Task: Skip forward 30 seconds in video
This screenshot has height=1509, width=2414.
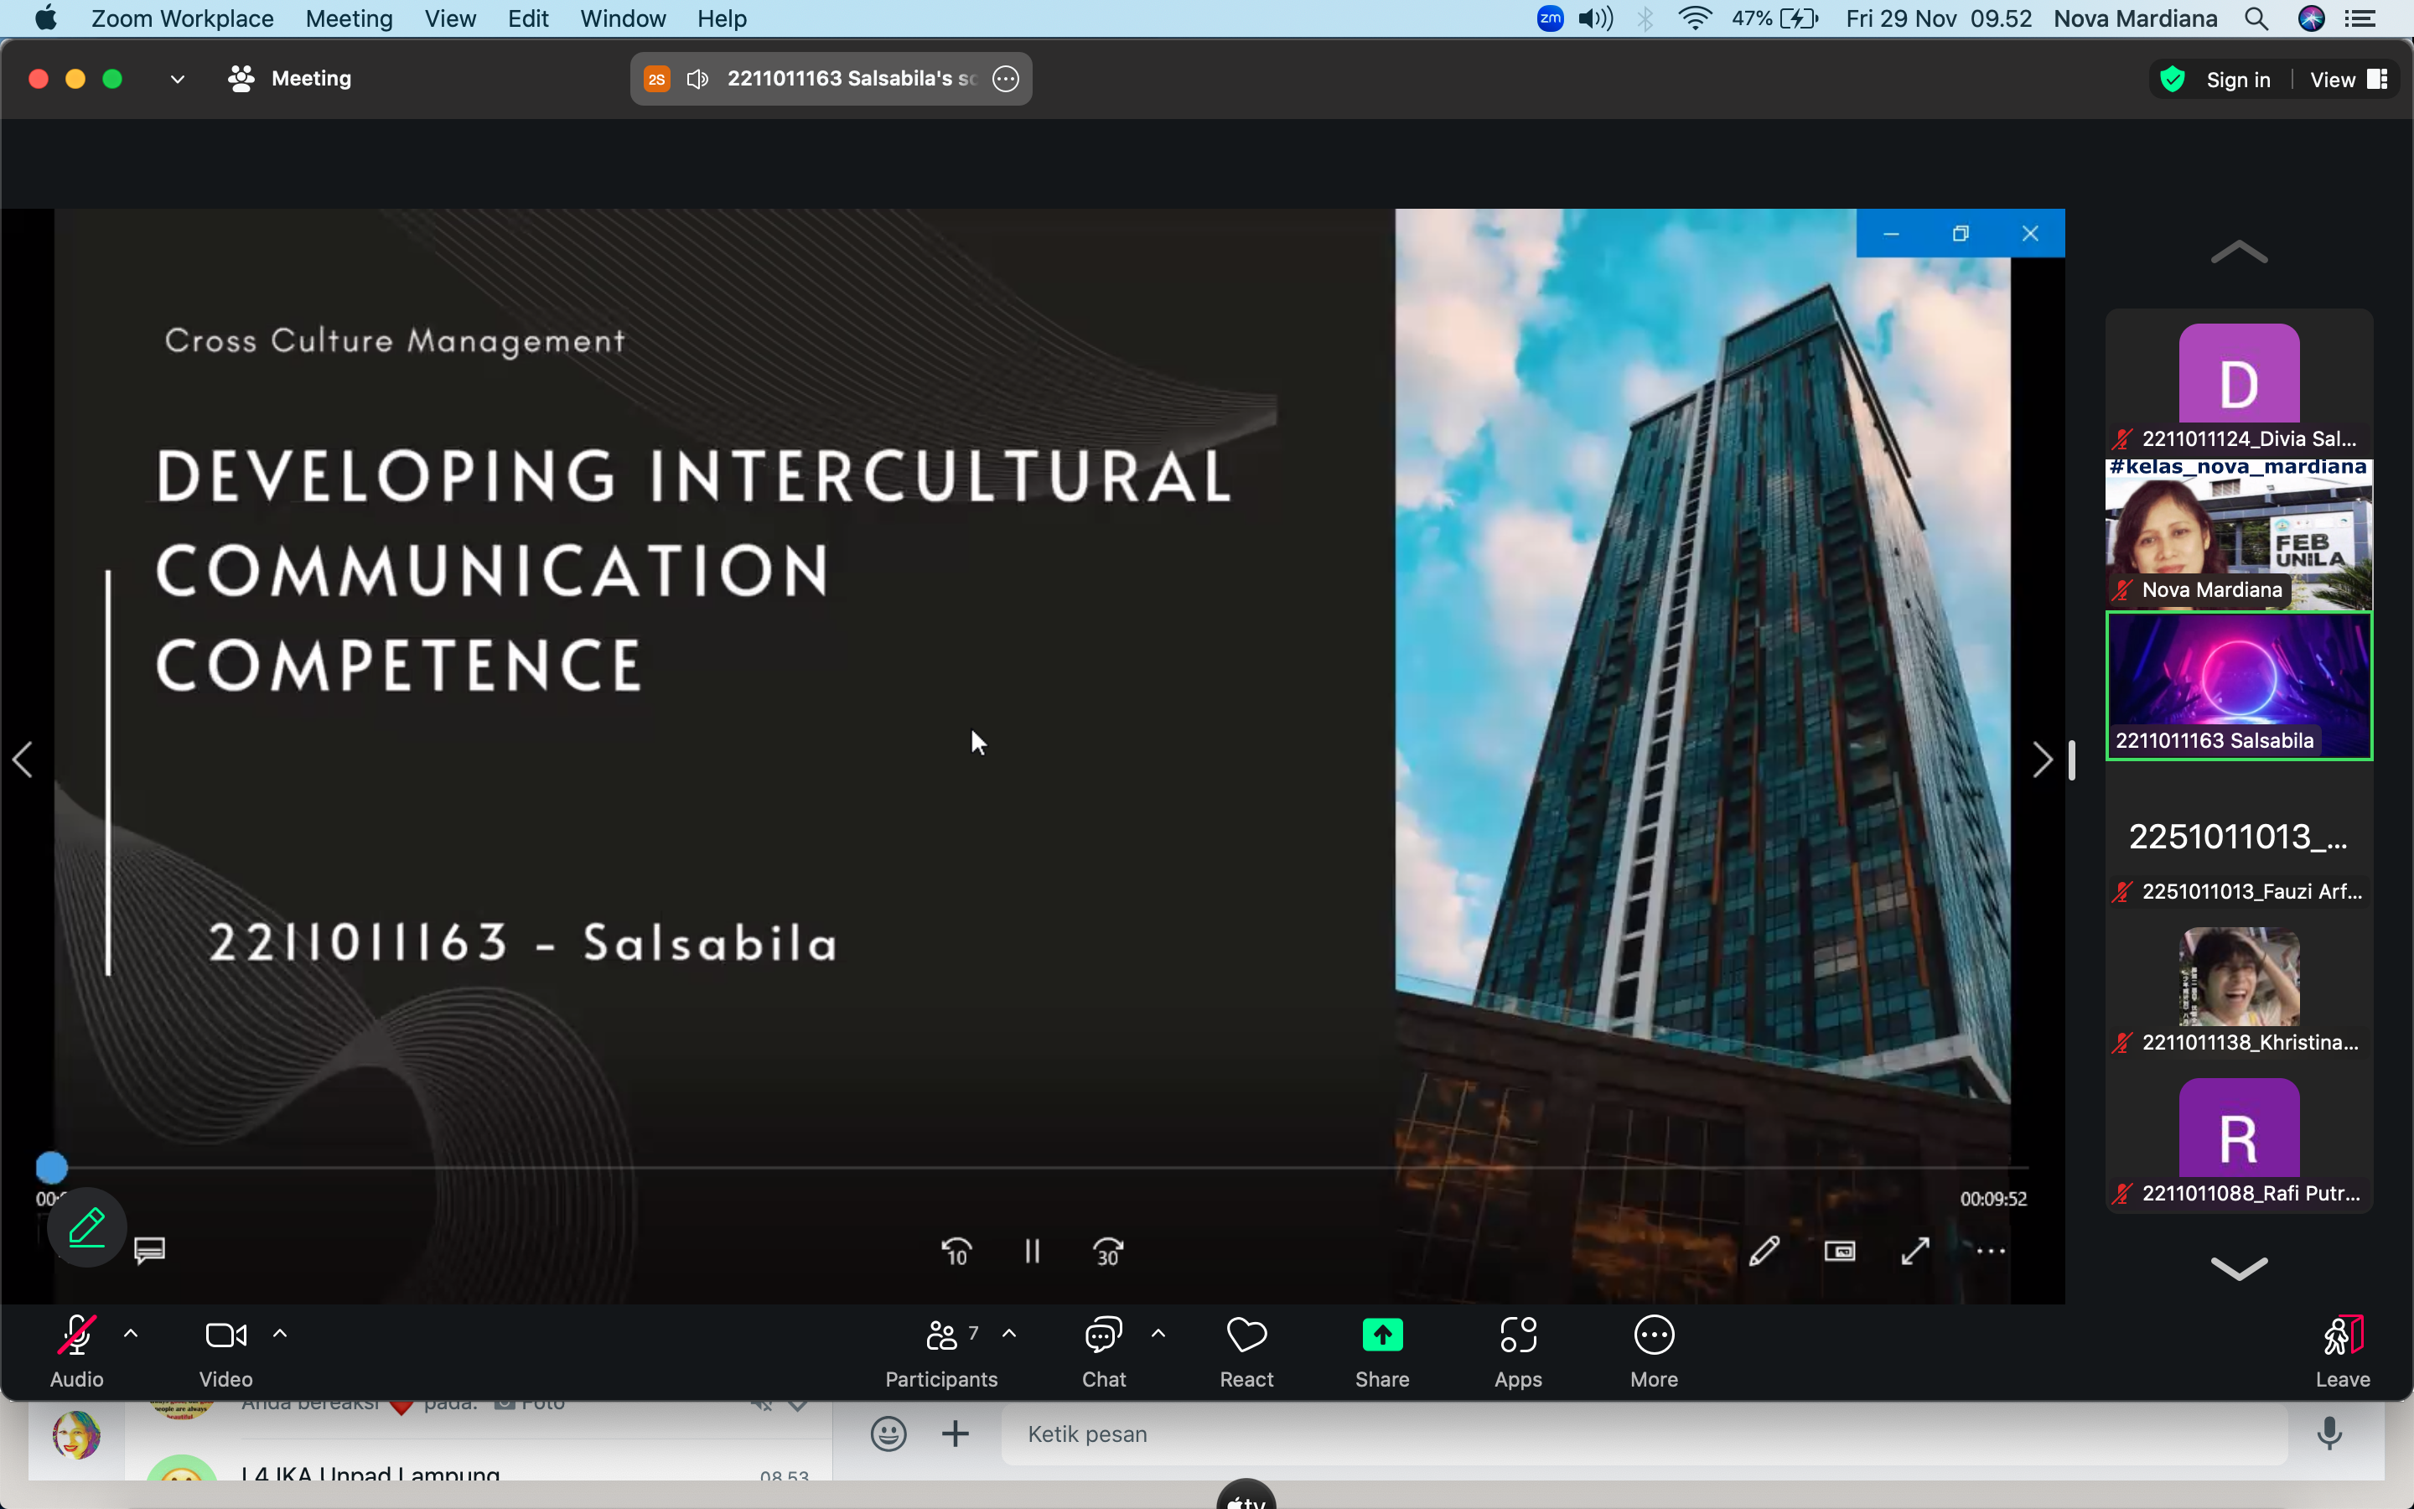Action: [x=1107, y=1251]
